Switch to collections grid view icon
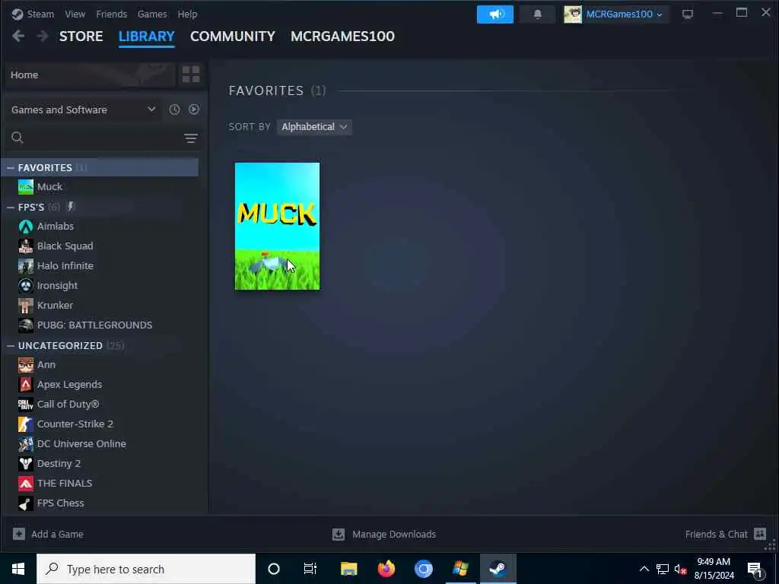 pos(191,75)
